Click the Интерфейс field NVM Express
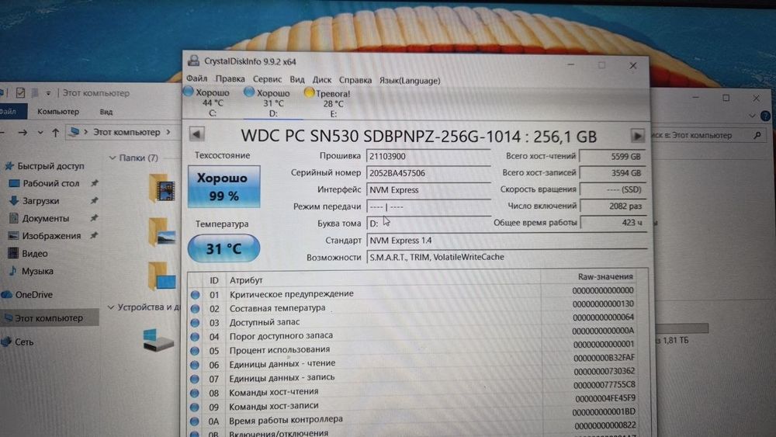The height and width of the screenshot is (437, 776). 428,190
